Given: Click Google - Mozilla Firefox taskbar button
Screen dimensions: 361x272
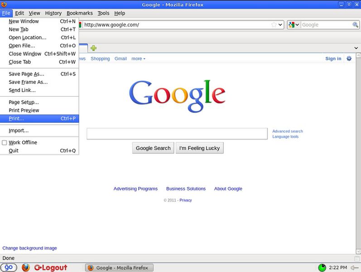Looking at the screenshot, I should click(x=119, y=267).
